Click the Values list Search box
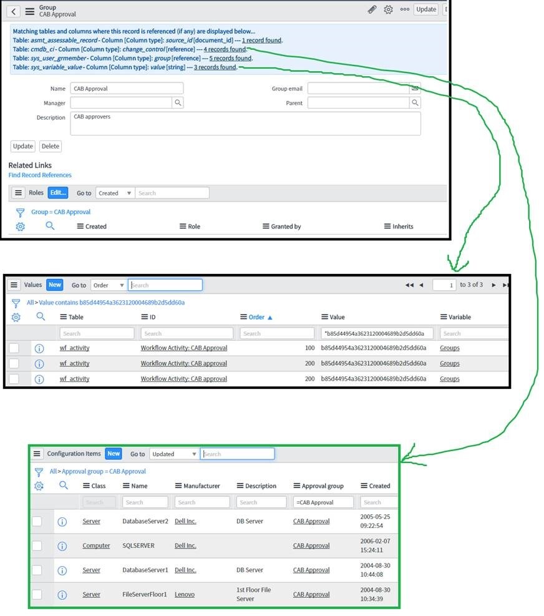The image size is (544, 616). [x=165, y=285]
